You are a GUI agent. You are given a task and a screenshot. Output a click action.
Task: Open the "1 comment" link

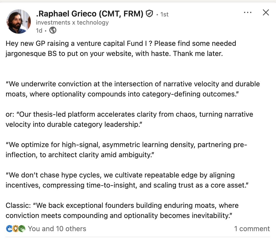[x=252, y=229]
